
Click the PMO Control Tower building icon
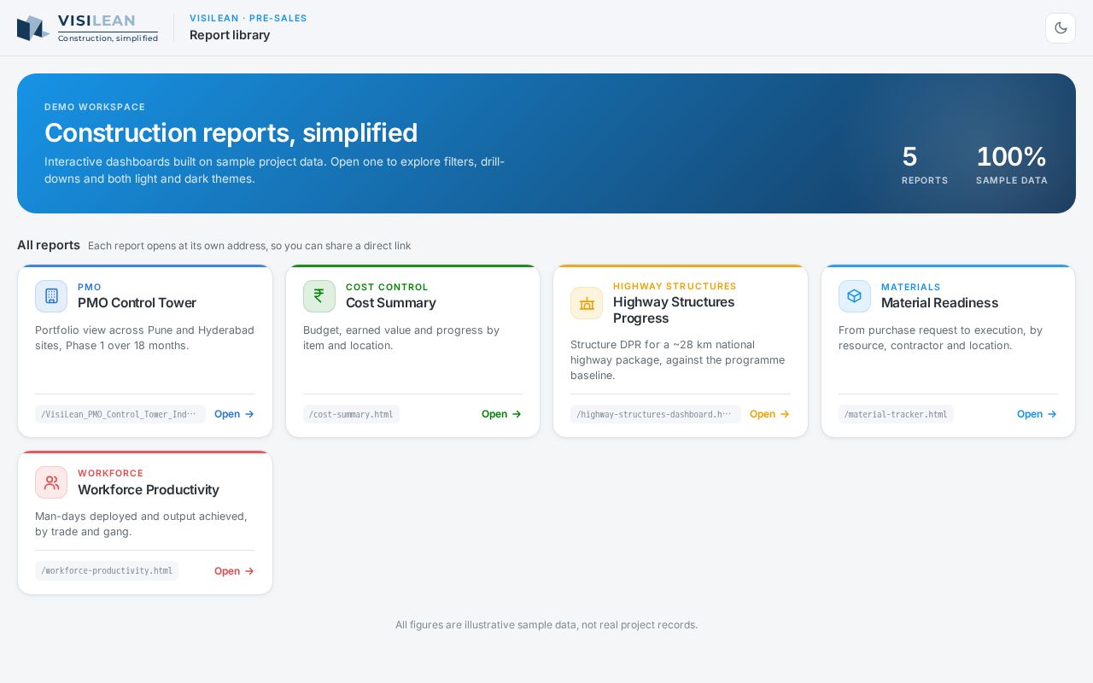tap(51, 296)
